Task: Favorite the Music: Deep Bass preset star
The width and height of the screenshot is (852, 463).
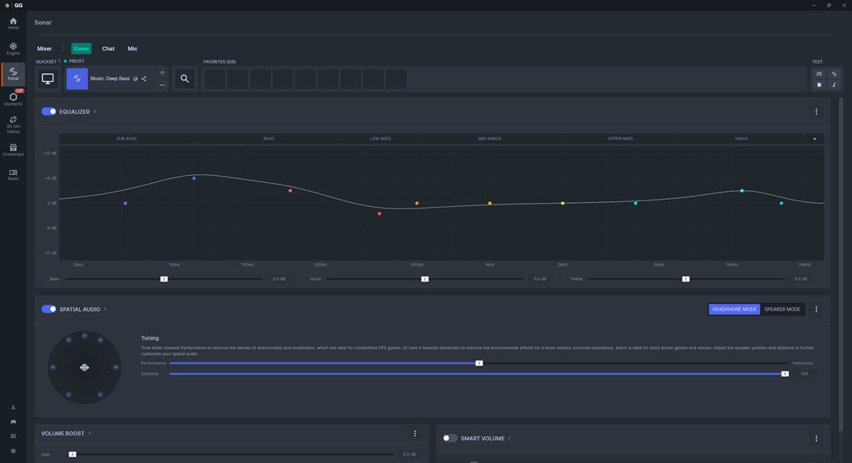Action: (x=162, y=72)
